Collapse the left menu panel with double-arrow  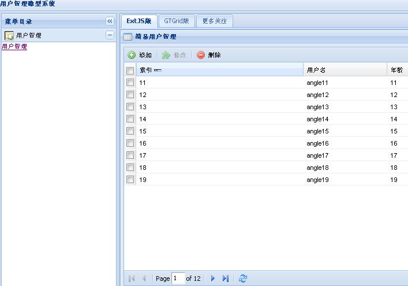[110, 21]
